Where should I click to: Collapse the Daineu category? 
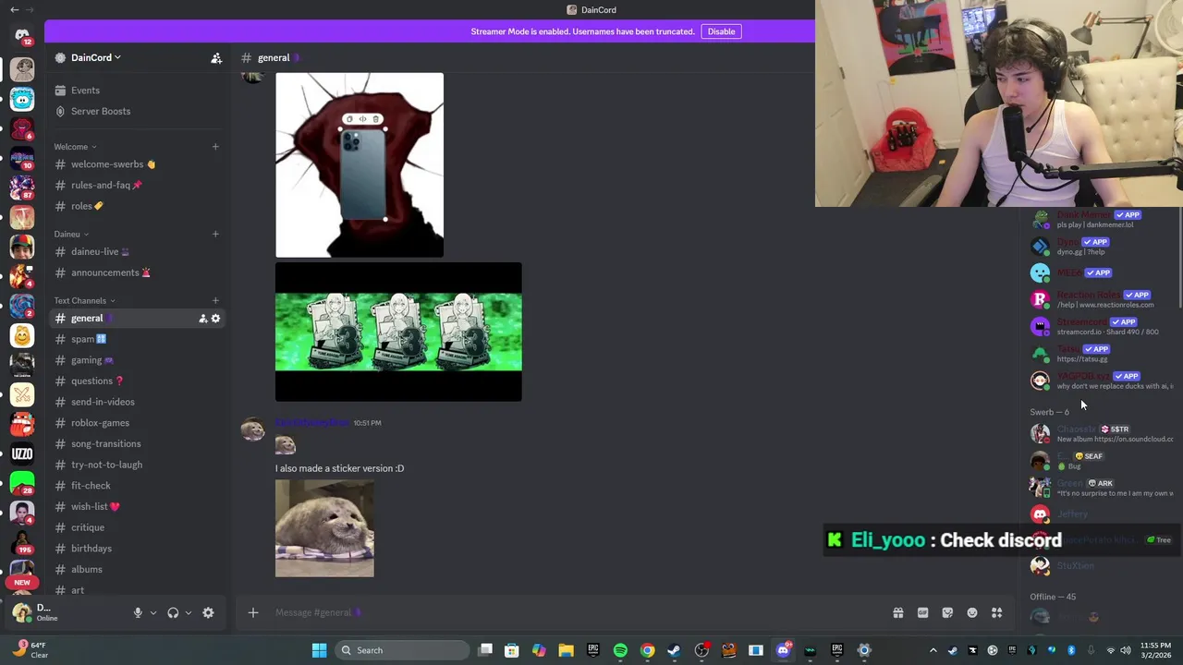70,235
